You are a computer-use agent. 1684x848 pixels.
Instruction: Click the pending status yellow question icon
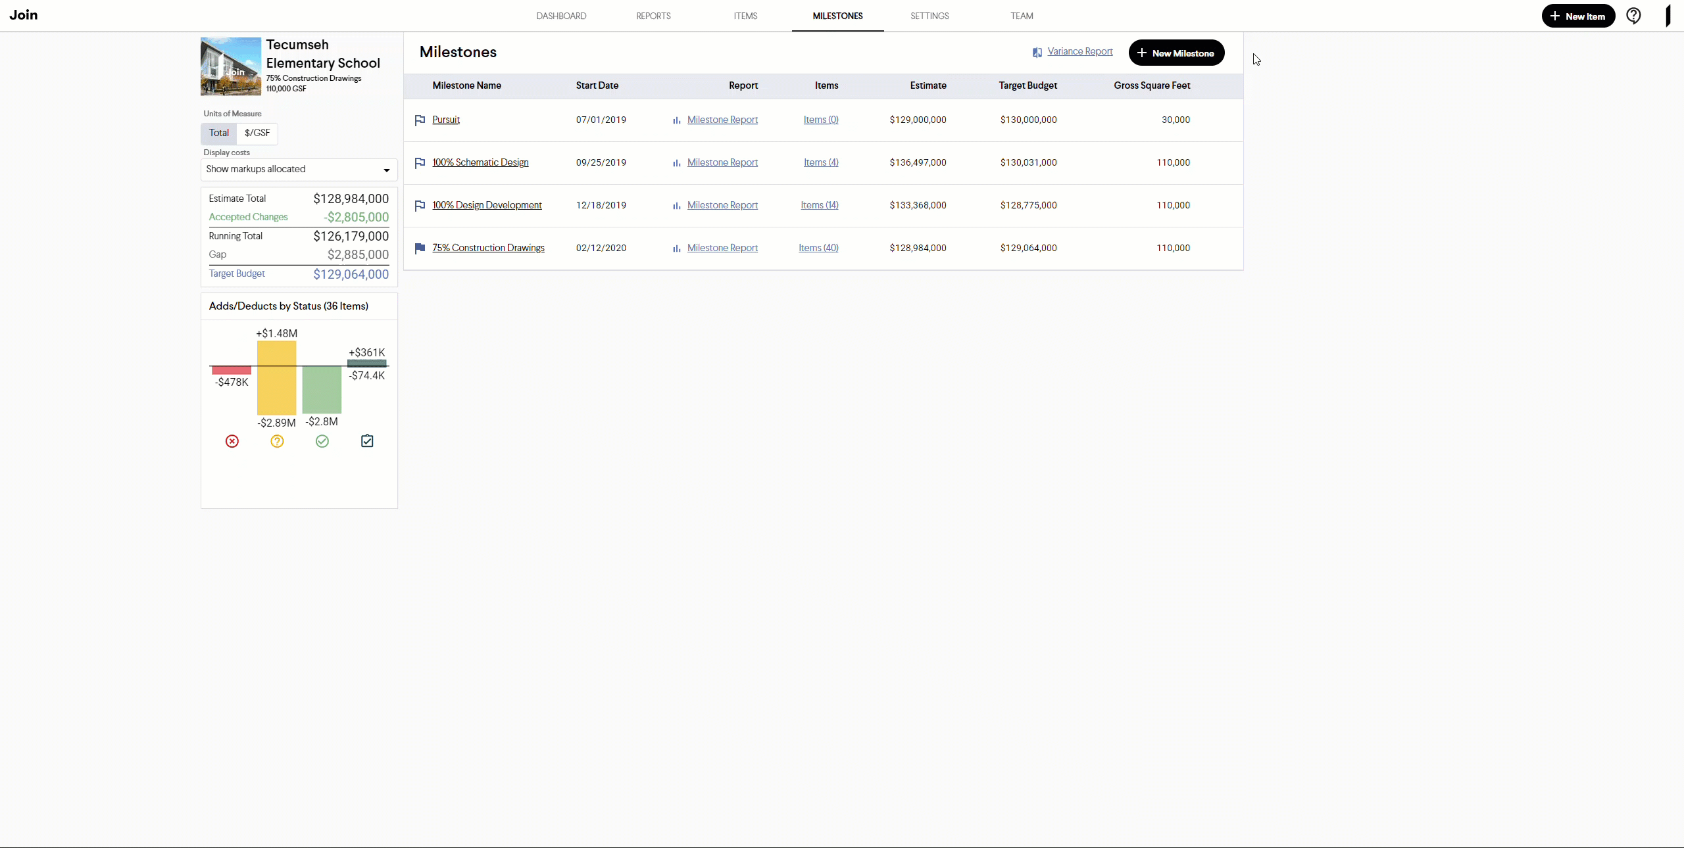tap(277, 442)
